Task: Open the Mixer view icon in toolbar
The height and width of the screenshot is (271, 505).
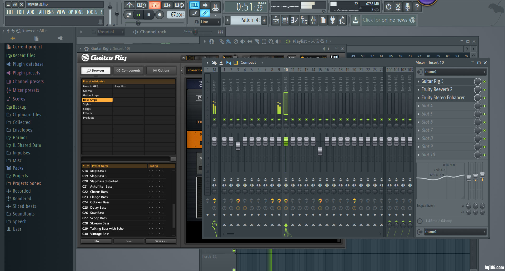Action: pos(314,20)
